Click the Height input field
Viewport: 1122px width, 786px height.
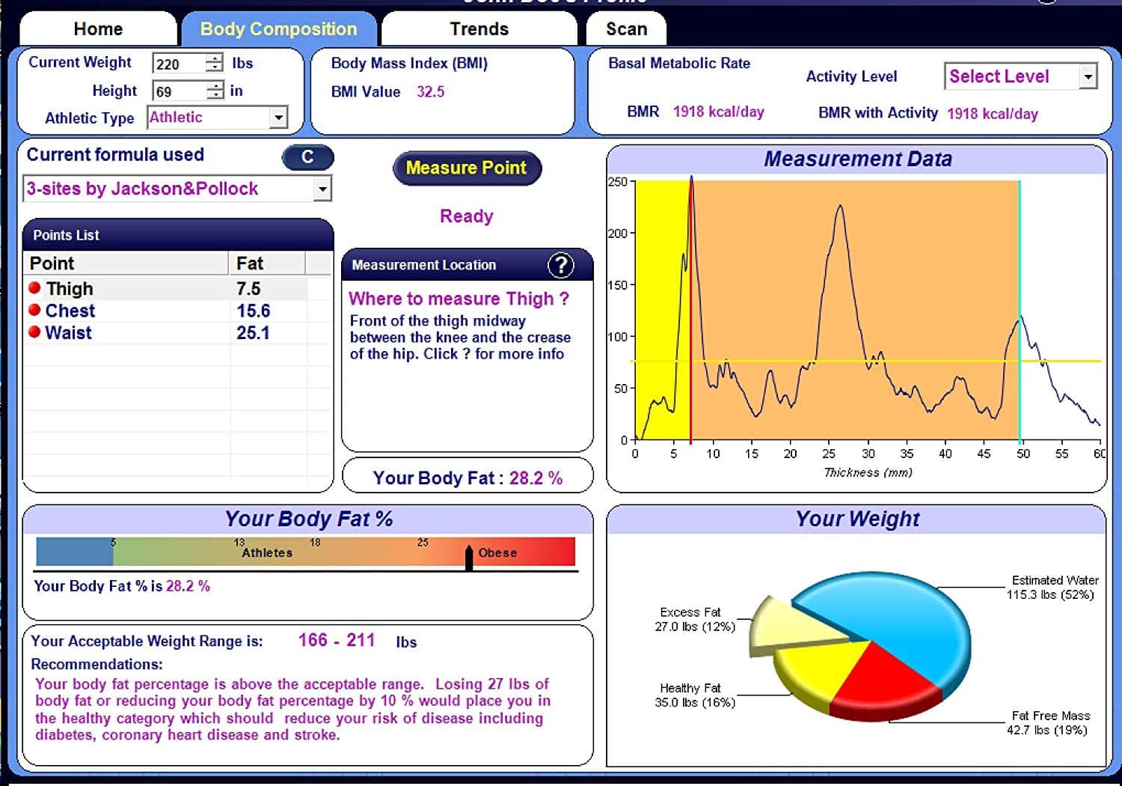click(178, 91)
